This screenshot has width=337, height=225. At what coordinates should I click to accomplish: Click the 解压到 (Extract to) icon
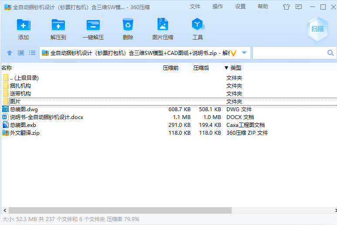coord(58,25)
